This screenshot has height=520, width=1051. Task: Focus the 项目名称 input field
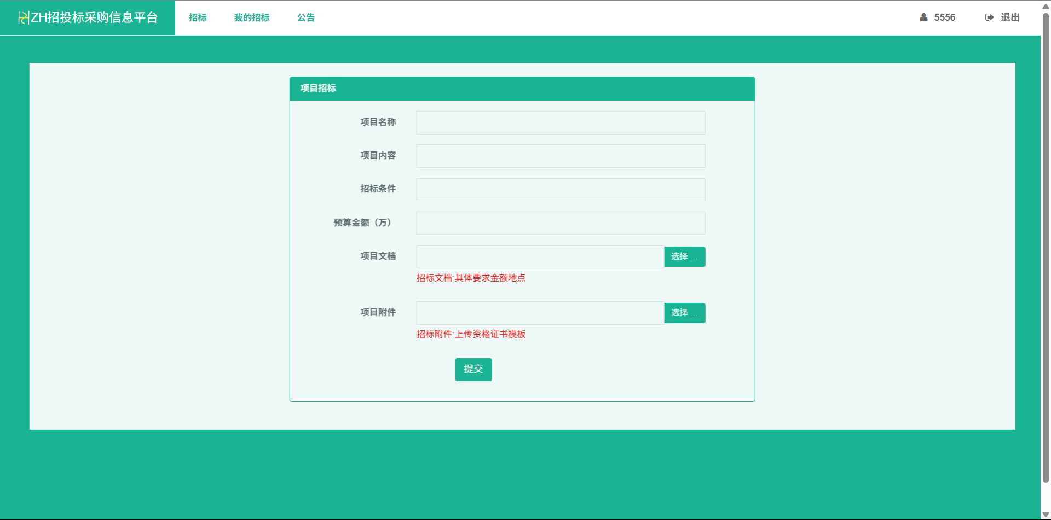(x=561, y=122)
